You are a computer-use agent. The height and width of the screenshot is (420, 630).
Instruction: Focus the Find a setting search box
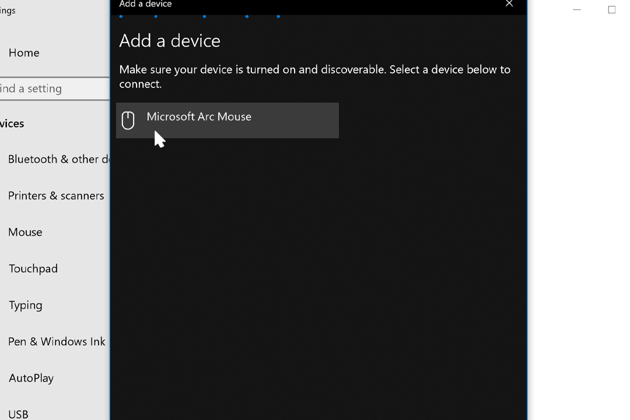pyautogui.click(x=55, y=89)
